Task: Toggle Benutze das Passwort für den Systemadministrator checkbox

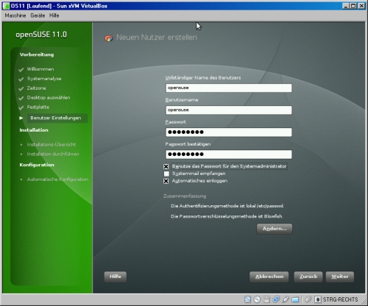Action: pyautogui.click(x=166, y=166)
